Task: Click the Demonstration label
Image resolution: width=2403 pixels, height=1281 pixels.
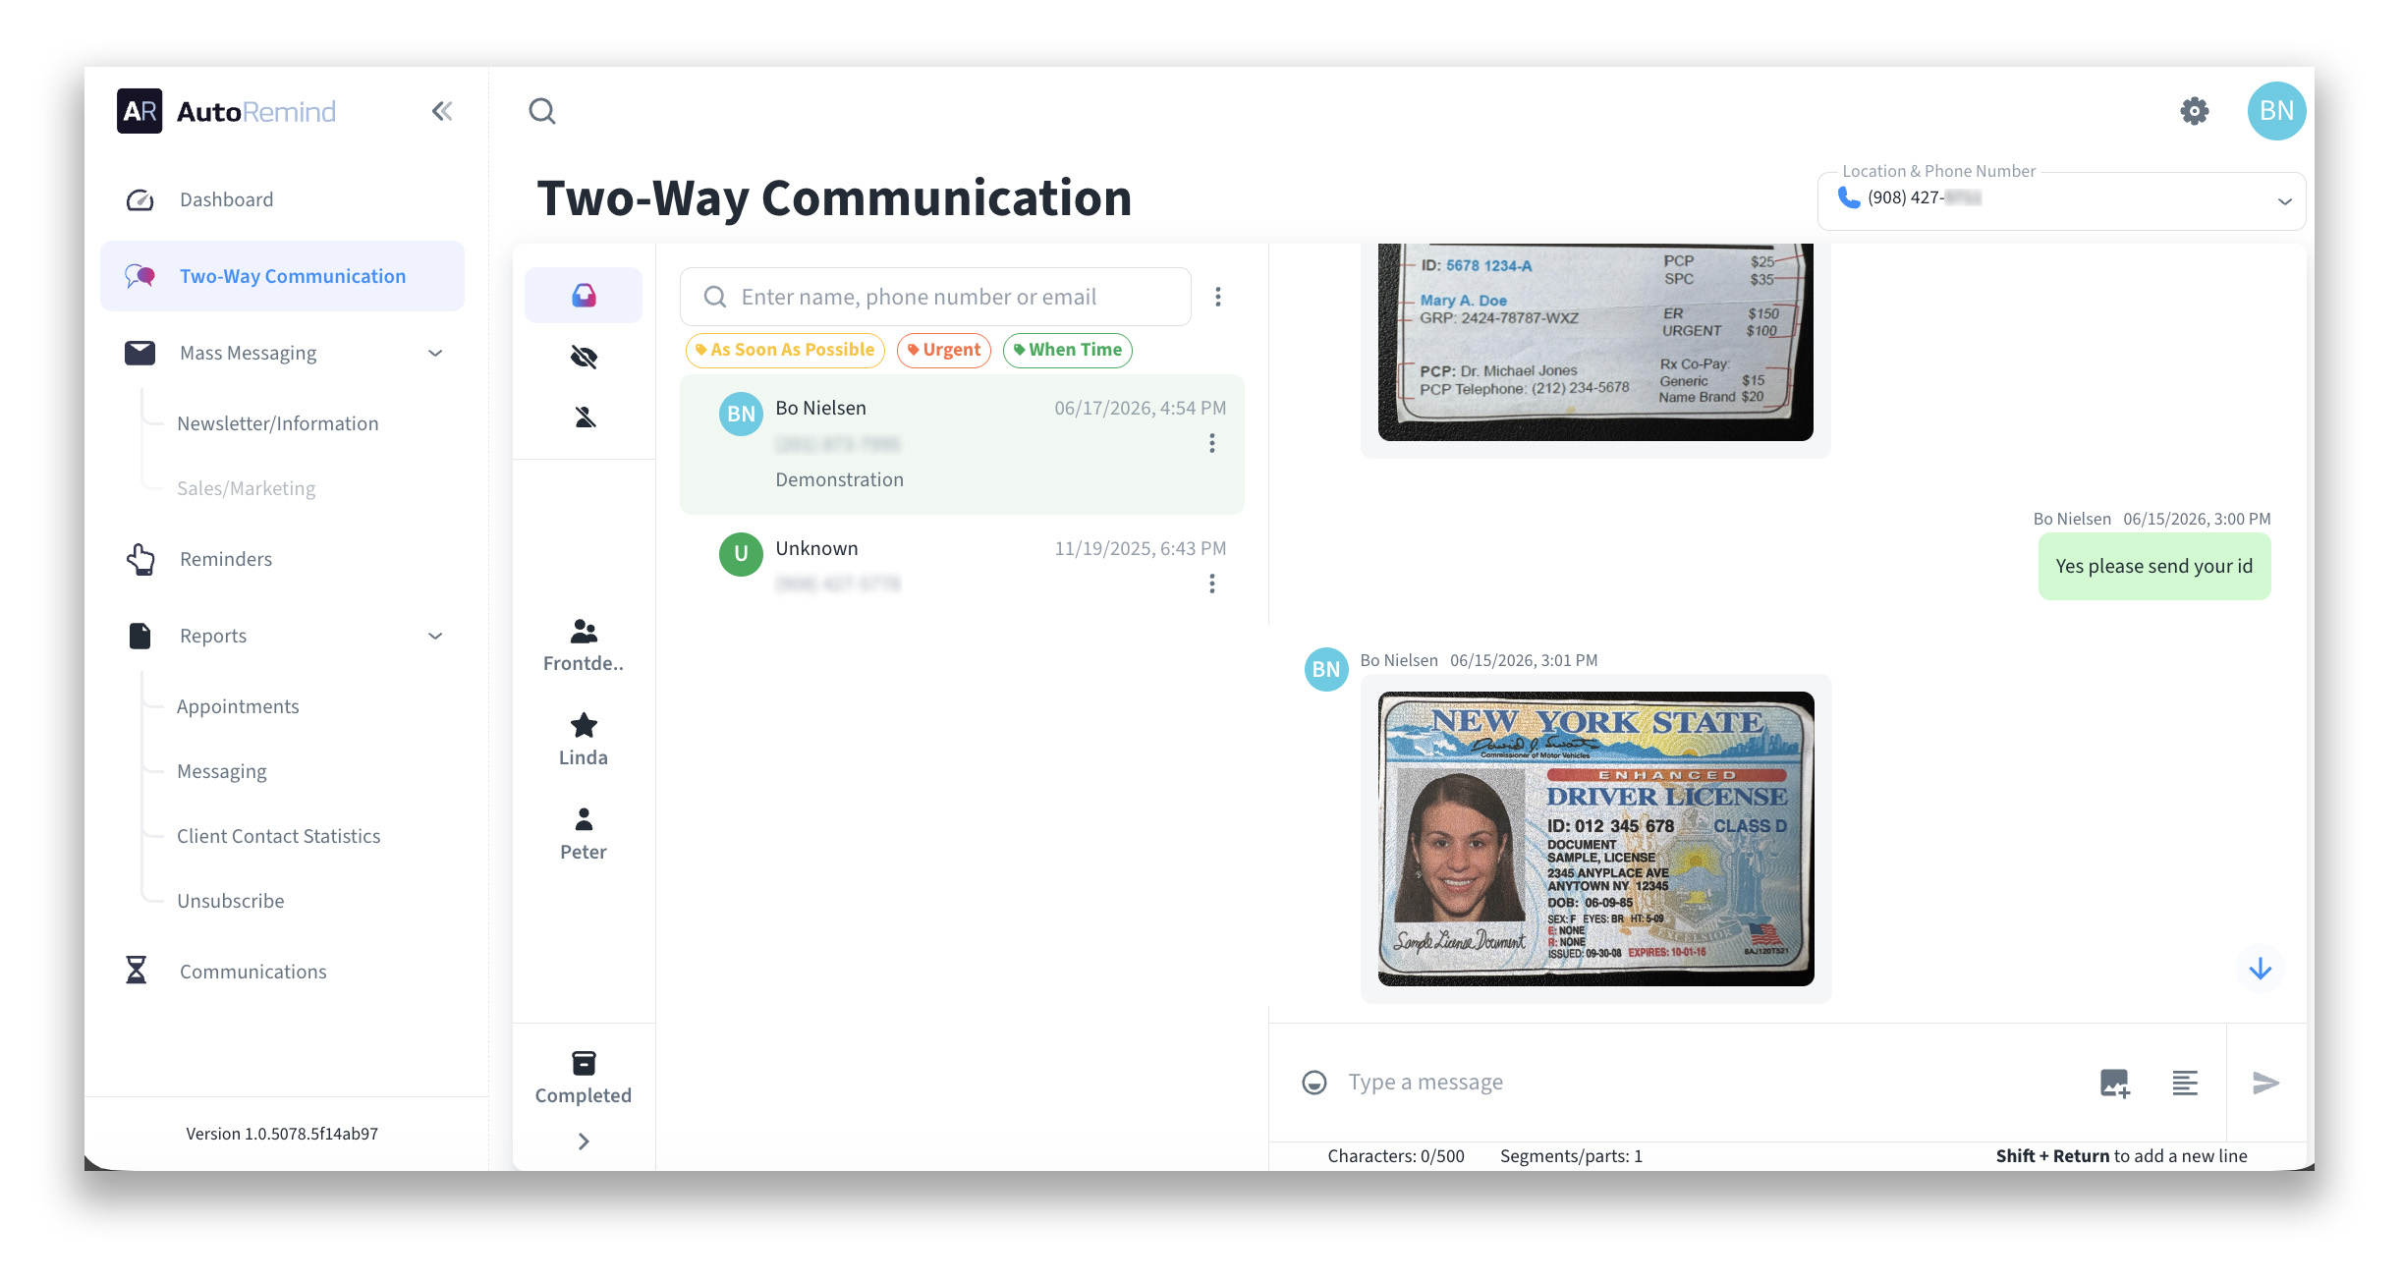Action: click(x=840, y=479)
